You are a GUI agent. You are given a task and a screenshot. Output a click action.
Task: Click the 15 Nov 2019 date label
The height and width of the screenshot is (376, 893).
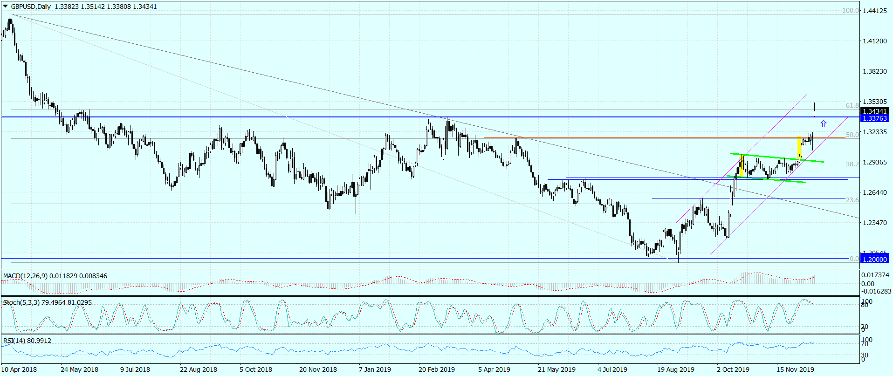point(795,369)
